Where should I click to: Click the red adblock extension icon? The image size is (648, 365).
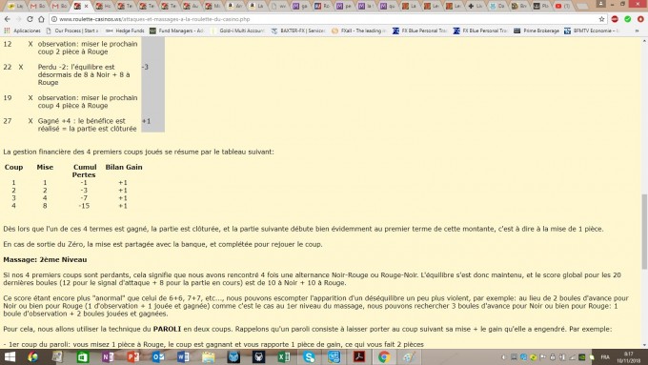coord(615,19)
